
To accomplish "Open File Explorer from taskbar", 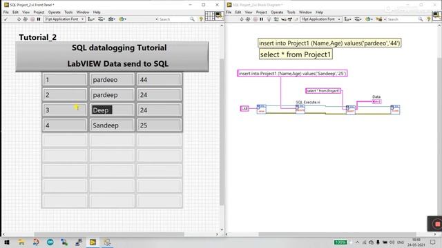I will [21, 242].
